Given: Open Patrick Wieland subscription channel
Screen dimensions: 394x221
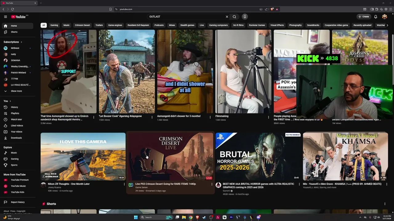Looking at the screenshot, I should pos(18,73).
